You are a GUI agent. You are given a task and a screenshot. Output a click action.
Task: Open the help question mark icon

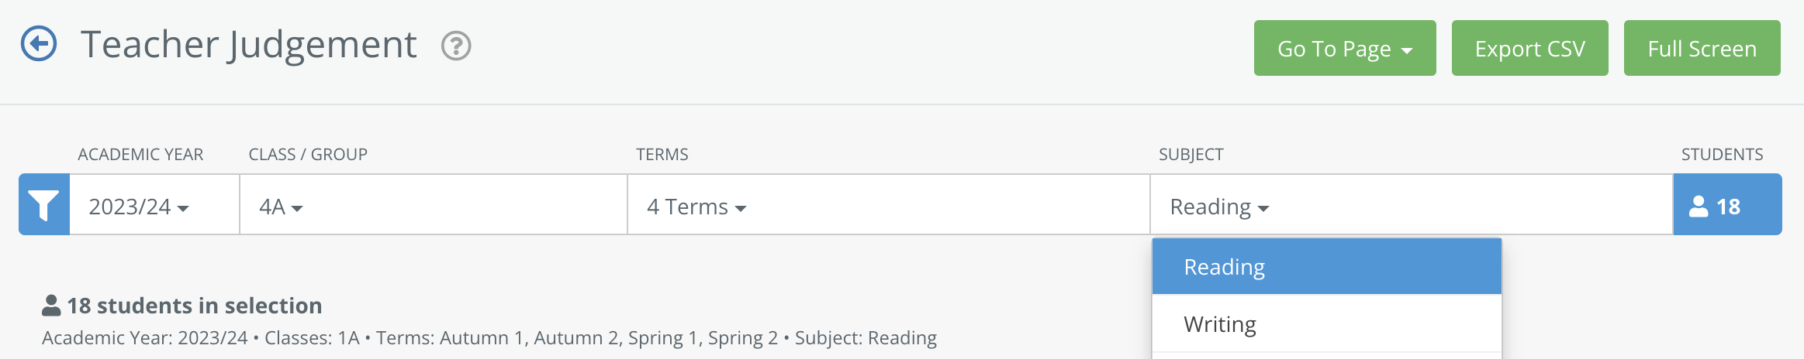[x=456, y=46]
